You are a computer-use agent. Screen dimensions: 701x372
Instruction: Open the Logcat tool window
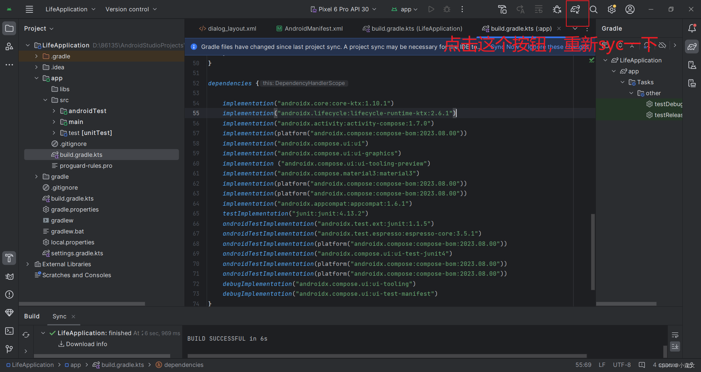[x=9, y=276]
